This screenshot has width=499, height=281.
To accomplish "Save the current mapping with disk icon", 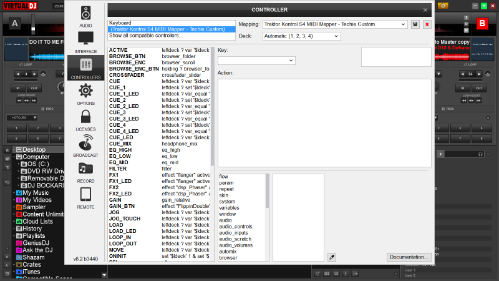I will [x=415, y=24].
